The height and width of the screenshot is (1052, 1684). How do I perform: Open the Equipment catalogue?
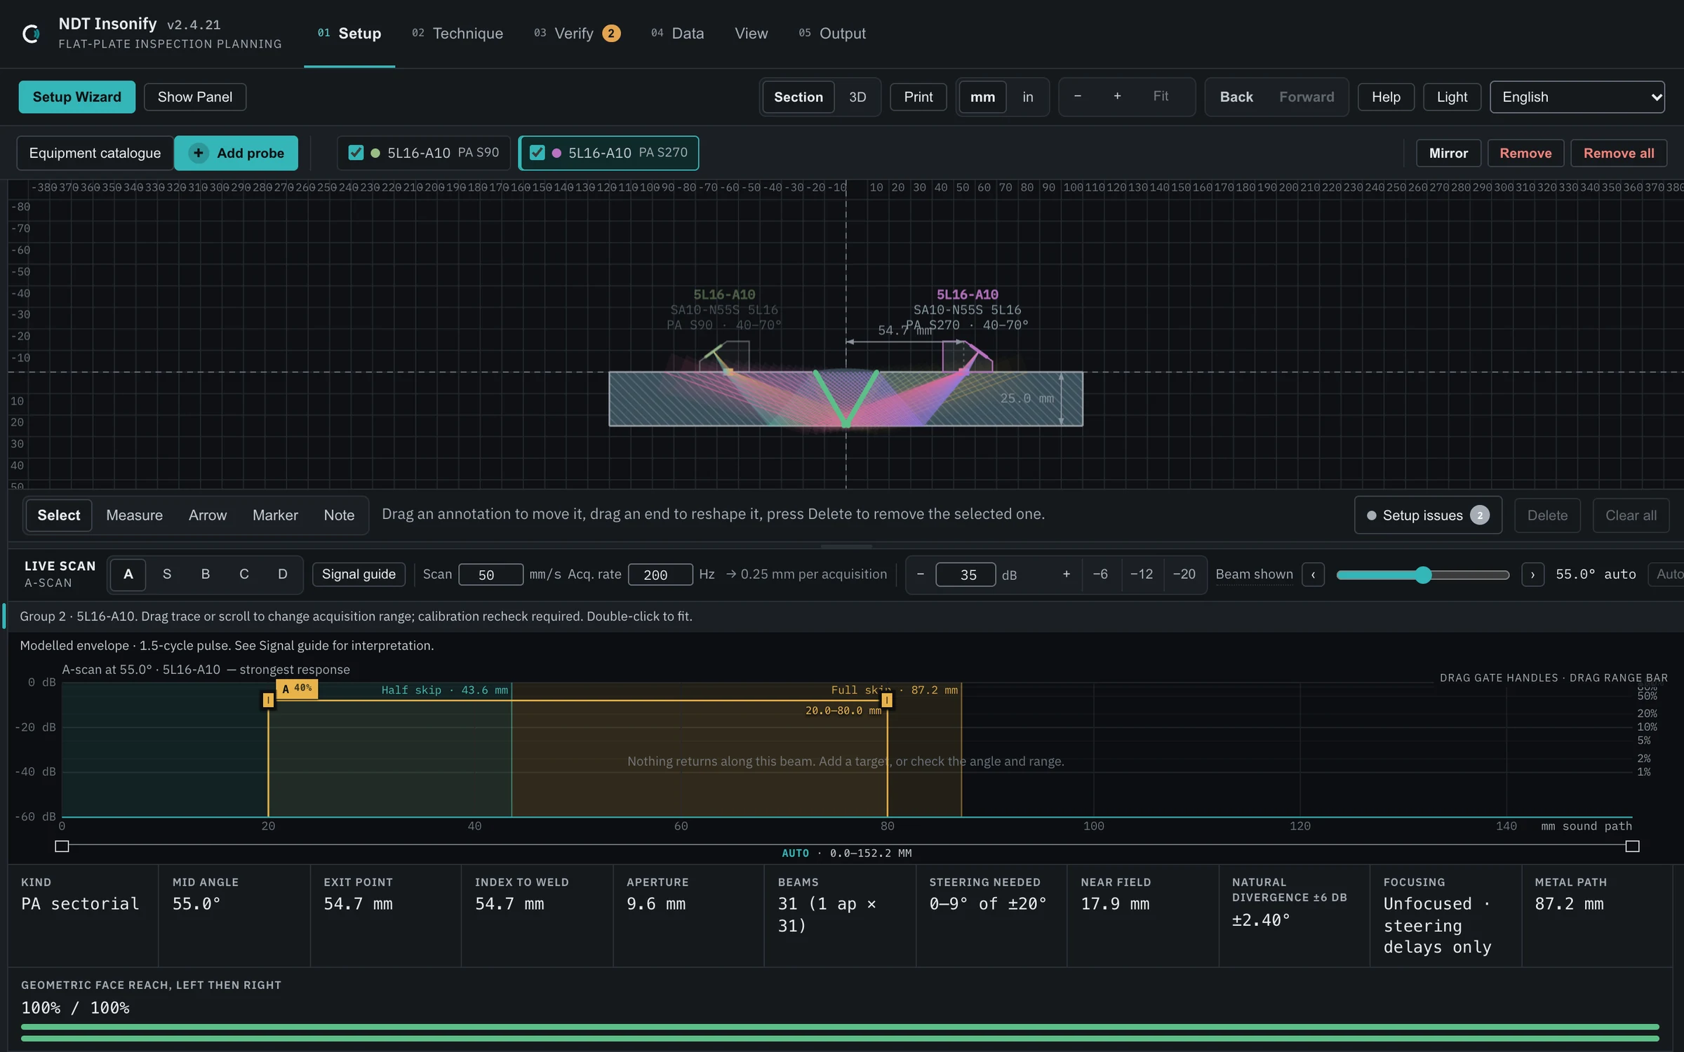pyautogui.click(x=95, y=153)
